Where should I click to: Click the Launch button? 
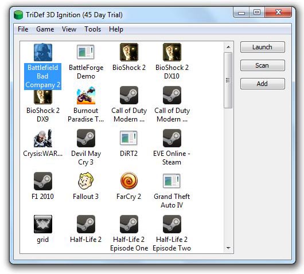tap(263, 47)
